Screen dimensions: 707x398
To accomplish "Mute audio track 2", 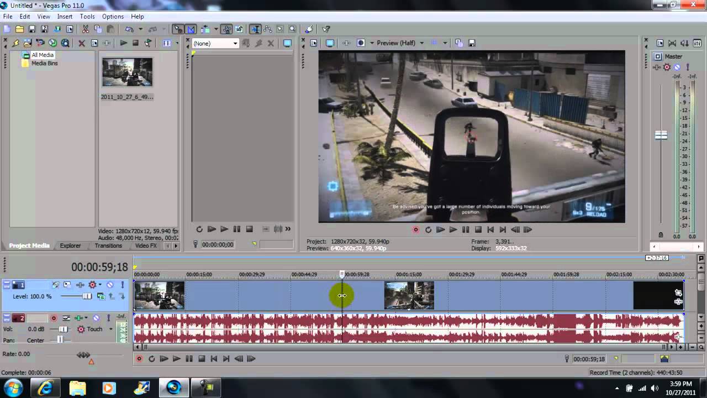I will coord(96,318).
